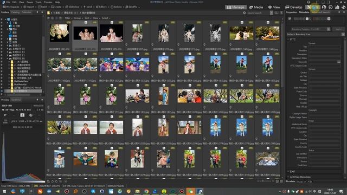This screenshot has height=195, width=347.
Task: Open the Help menu
Action: tap(57, 2)
